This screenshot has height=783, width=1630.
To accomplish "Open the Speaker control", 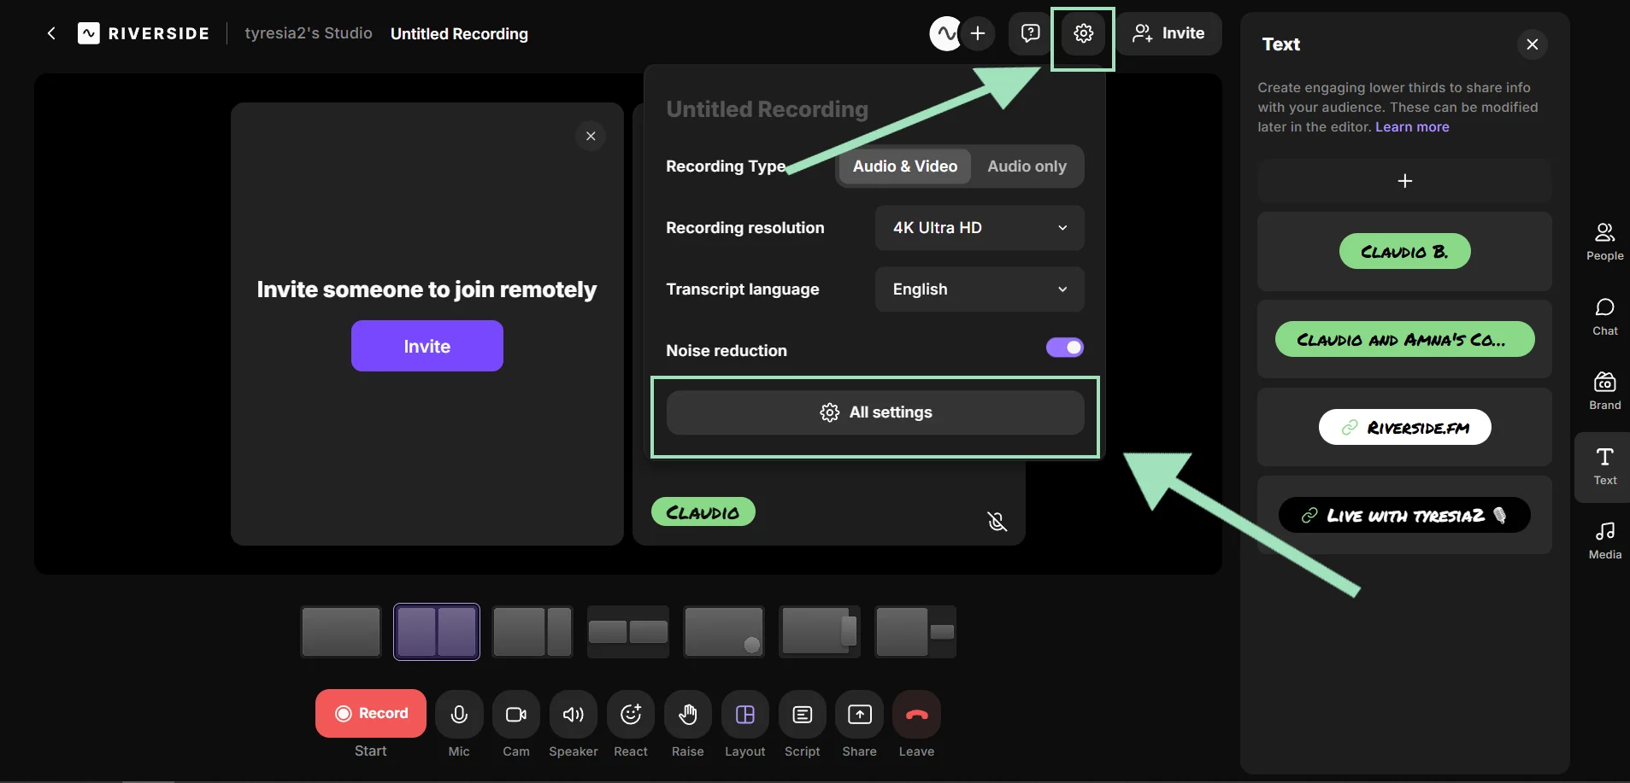I will 574,714.
